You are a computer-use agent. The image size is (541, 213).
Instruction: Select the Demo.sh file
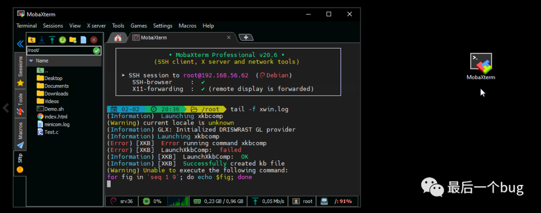coord(54,108)
